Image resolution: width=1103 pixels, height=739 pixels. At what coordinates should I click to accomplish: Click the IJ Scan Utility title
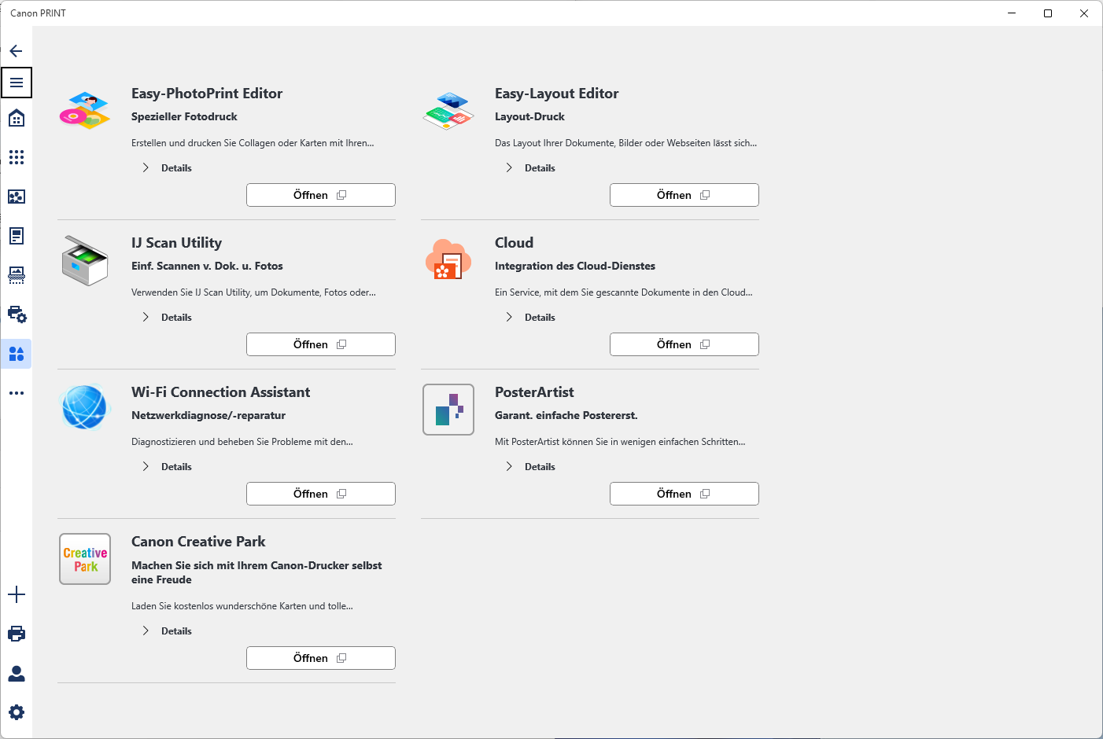point(177,243)
